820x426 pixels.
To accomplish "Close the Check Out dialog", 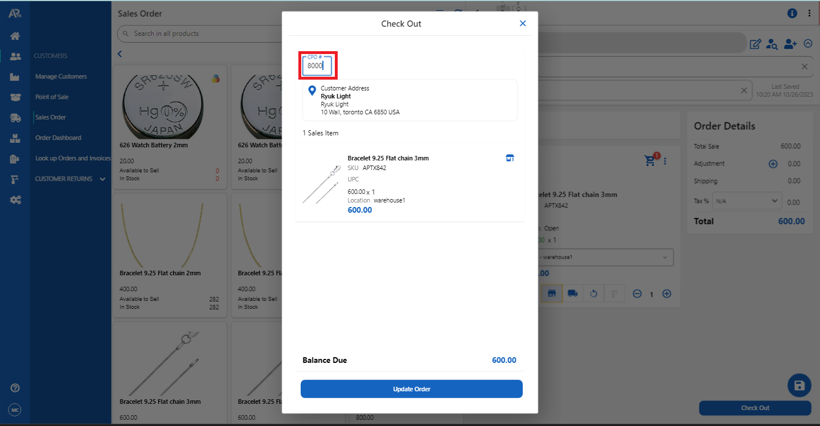I will click(x=523, y=23).
